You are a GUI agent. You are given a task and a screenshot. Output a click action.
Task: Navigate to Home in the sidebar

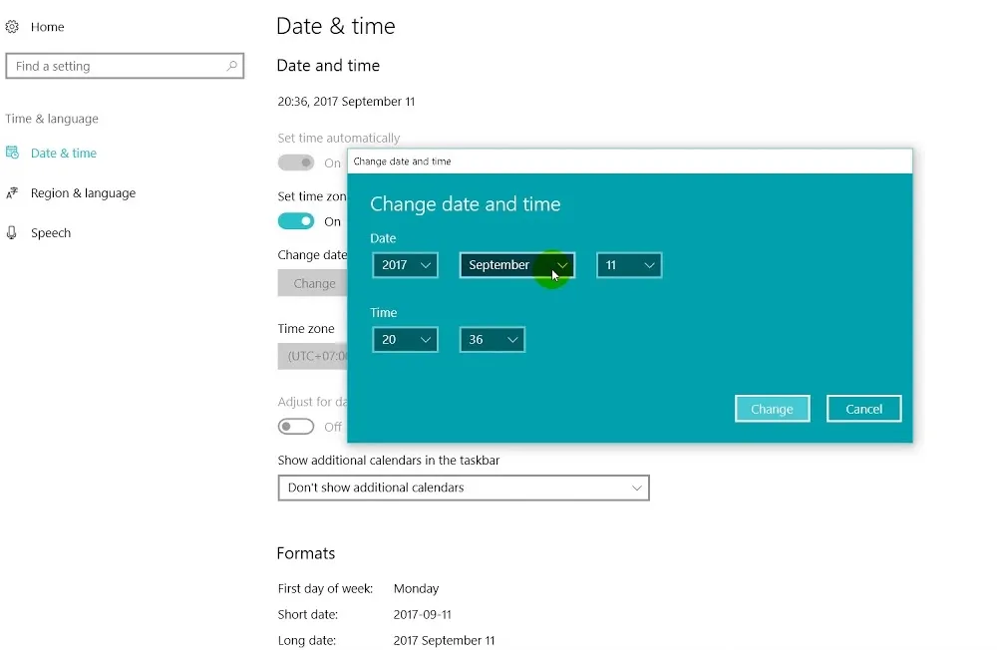[47, 26]
